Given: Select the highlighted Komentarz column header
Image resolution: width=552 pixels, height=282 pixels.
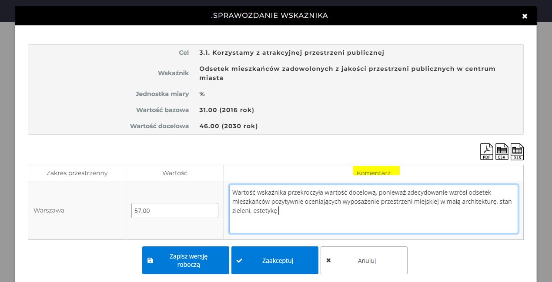Looking at the screenshot, I should pyautogui.click(x=373, y=173).
